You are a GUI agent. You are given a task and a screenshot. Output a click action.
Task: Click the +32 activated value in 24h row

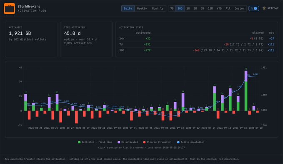(148, 39)
